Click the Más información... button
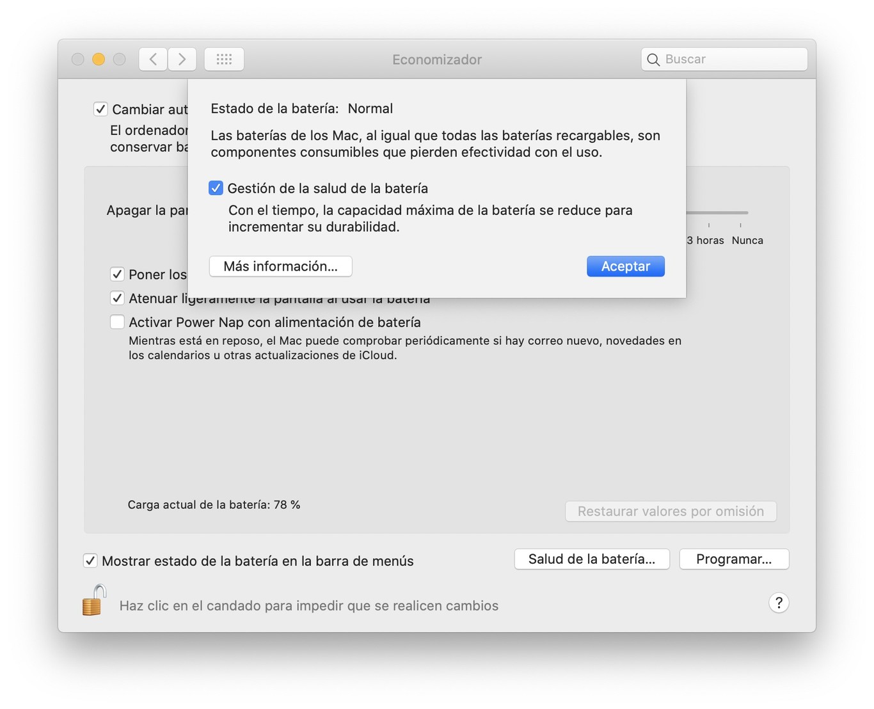Viewport: 874px width, 709px height. click(281, 266)
